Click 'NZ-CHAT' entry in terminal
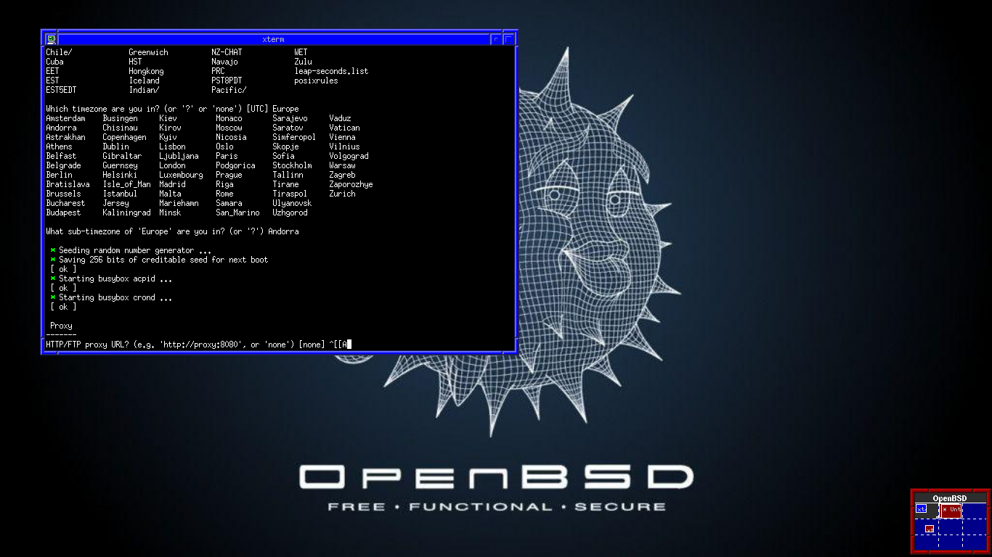 (x=227, y=52)
